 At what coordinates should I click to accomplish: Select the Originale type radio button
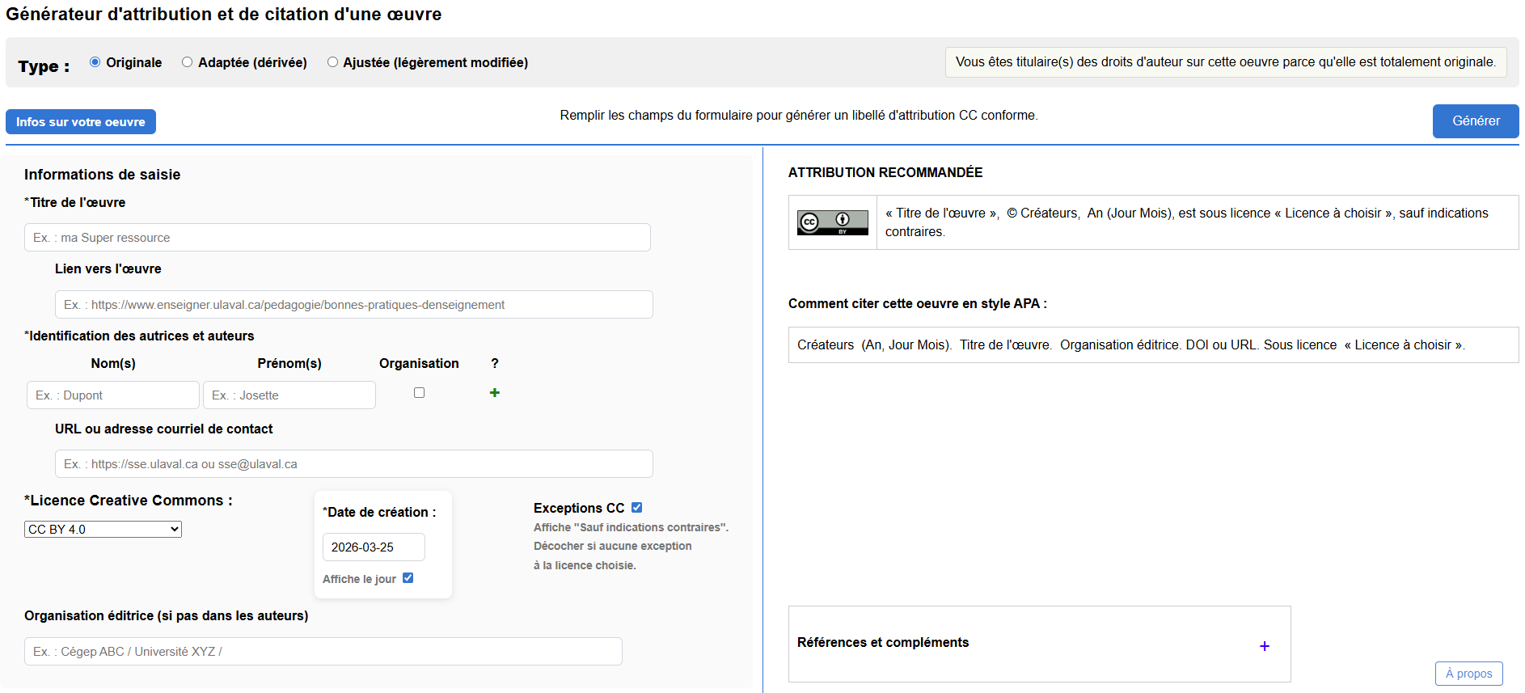95,62
